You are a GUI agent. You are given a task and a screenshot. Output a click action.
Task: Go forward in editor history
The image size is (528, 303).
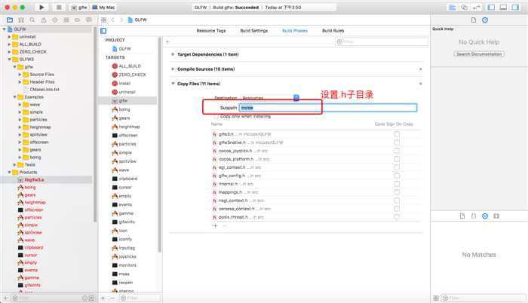tap(121, 20)
